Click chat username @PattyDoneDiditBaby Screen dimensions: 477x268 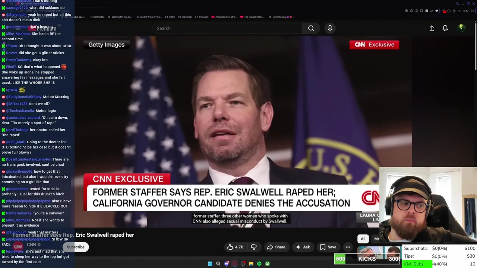(23, 97)
